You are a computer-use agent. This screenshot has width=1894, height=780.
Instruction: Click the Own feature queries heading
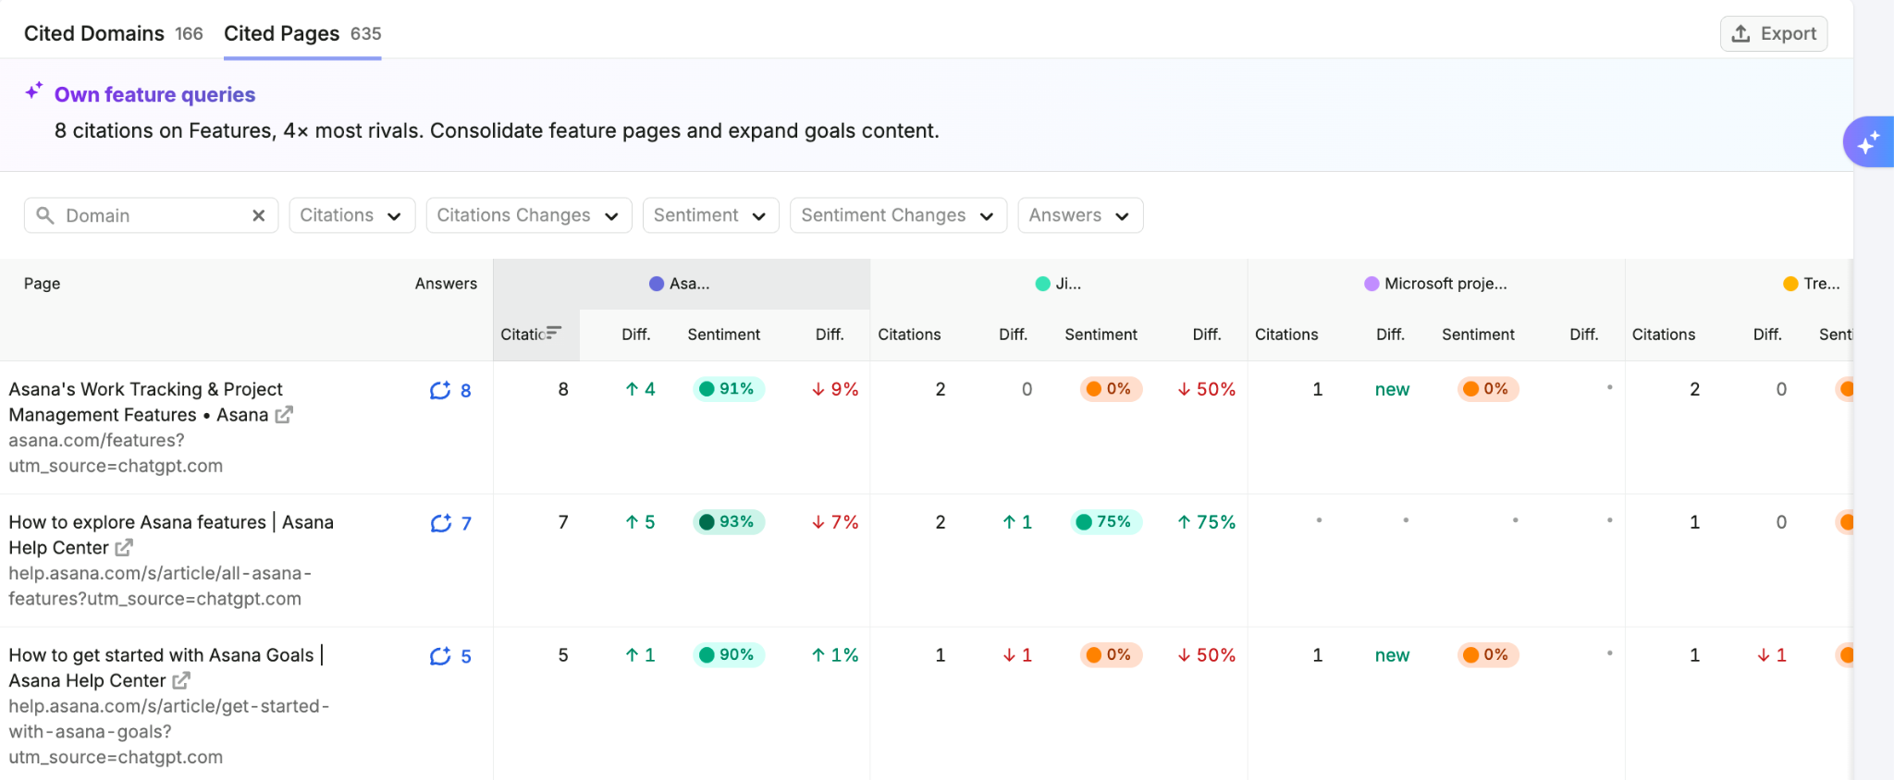coord(154,94)
